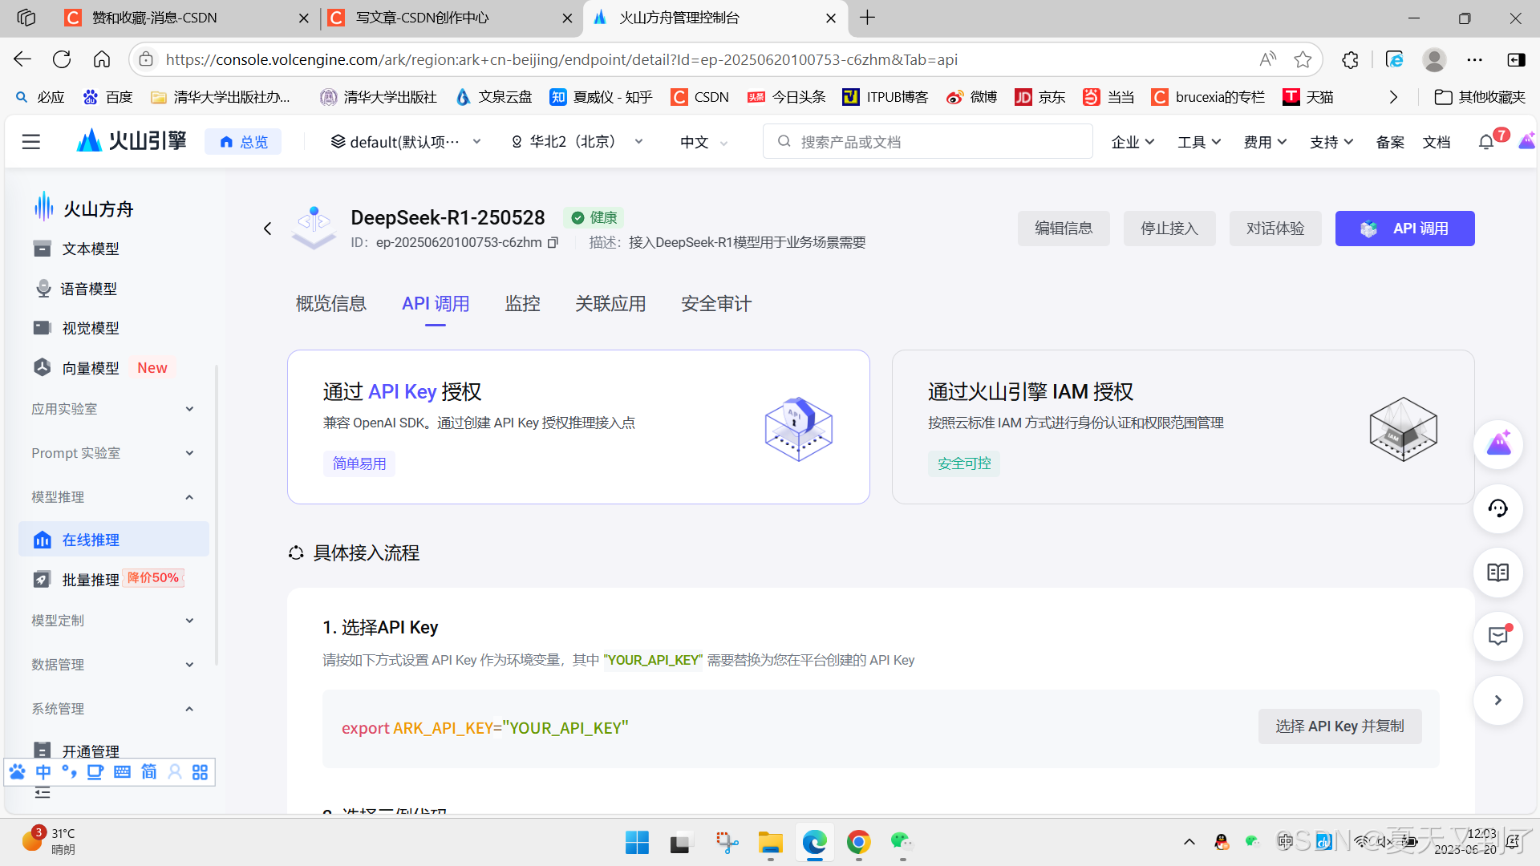Image resolution: width=1540 pixels, height=866 pixels.
Task: Expand the 华北2(北京) region dropdown
Action: point(577,142)
